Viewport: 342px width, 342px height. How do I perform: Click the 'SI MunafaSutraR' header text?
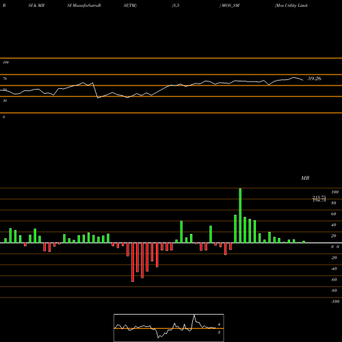point(84,5)
